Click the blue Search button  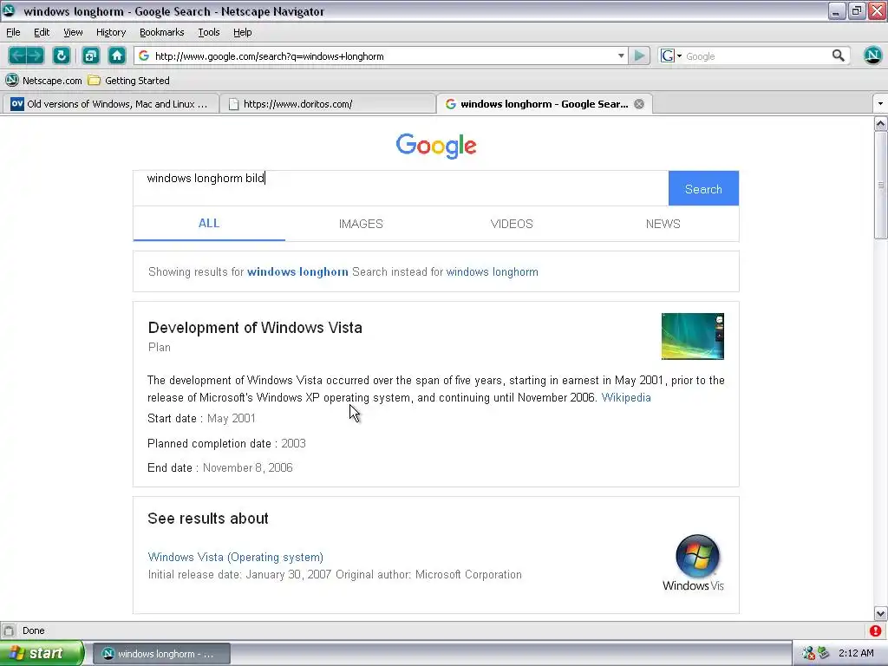point(703,188)
